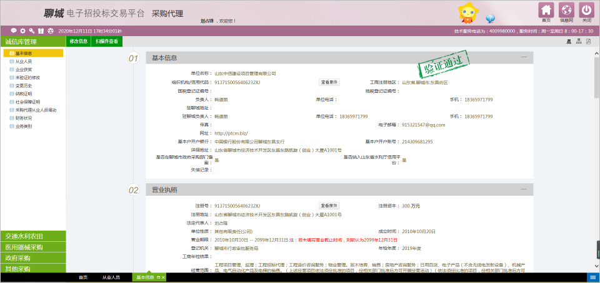Viewport: 600px width, 283px height.
Task: Click the key icon in purple bar
Action: click(x=31, y=31)
